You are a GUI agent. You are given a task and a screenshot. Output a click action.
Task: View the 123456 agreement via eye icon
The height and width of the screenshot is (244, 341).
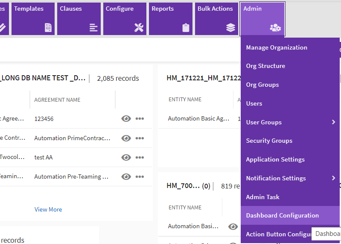pos(126,119)
